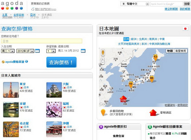Image resolution: width=191 pixels, height=140 pixels.
Task: Click the price guarantee help question mark
Action: tap(27, 61)
